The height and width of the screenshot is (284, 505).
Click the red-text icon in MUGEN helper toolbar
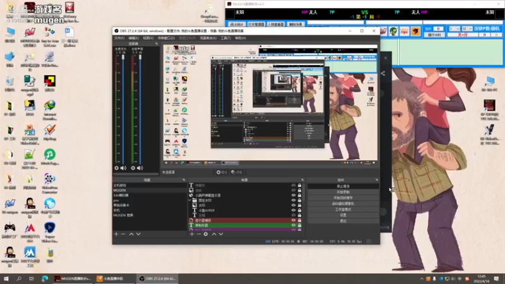[x=404, y=31]
